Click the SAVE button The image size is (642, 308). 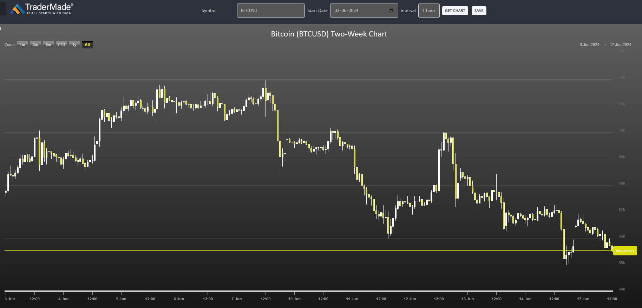click(x=479, y=11)
